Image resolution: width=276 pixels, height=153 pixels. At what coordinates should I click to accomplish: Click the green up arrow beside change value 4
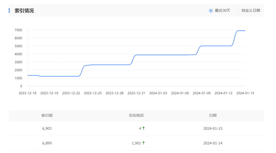[144, 128]
